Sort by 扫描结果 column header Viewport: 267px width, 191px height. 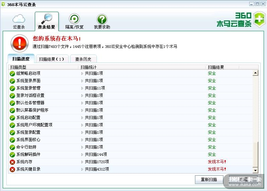(222, 67)
